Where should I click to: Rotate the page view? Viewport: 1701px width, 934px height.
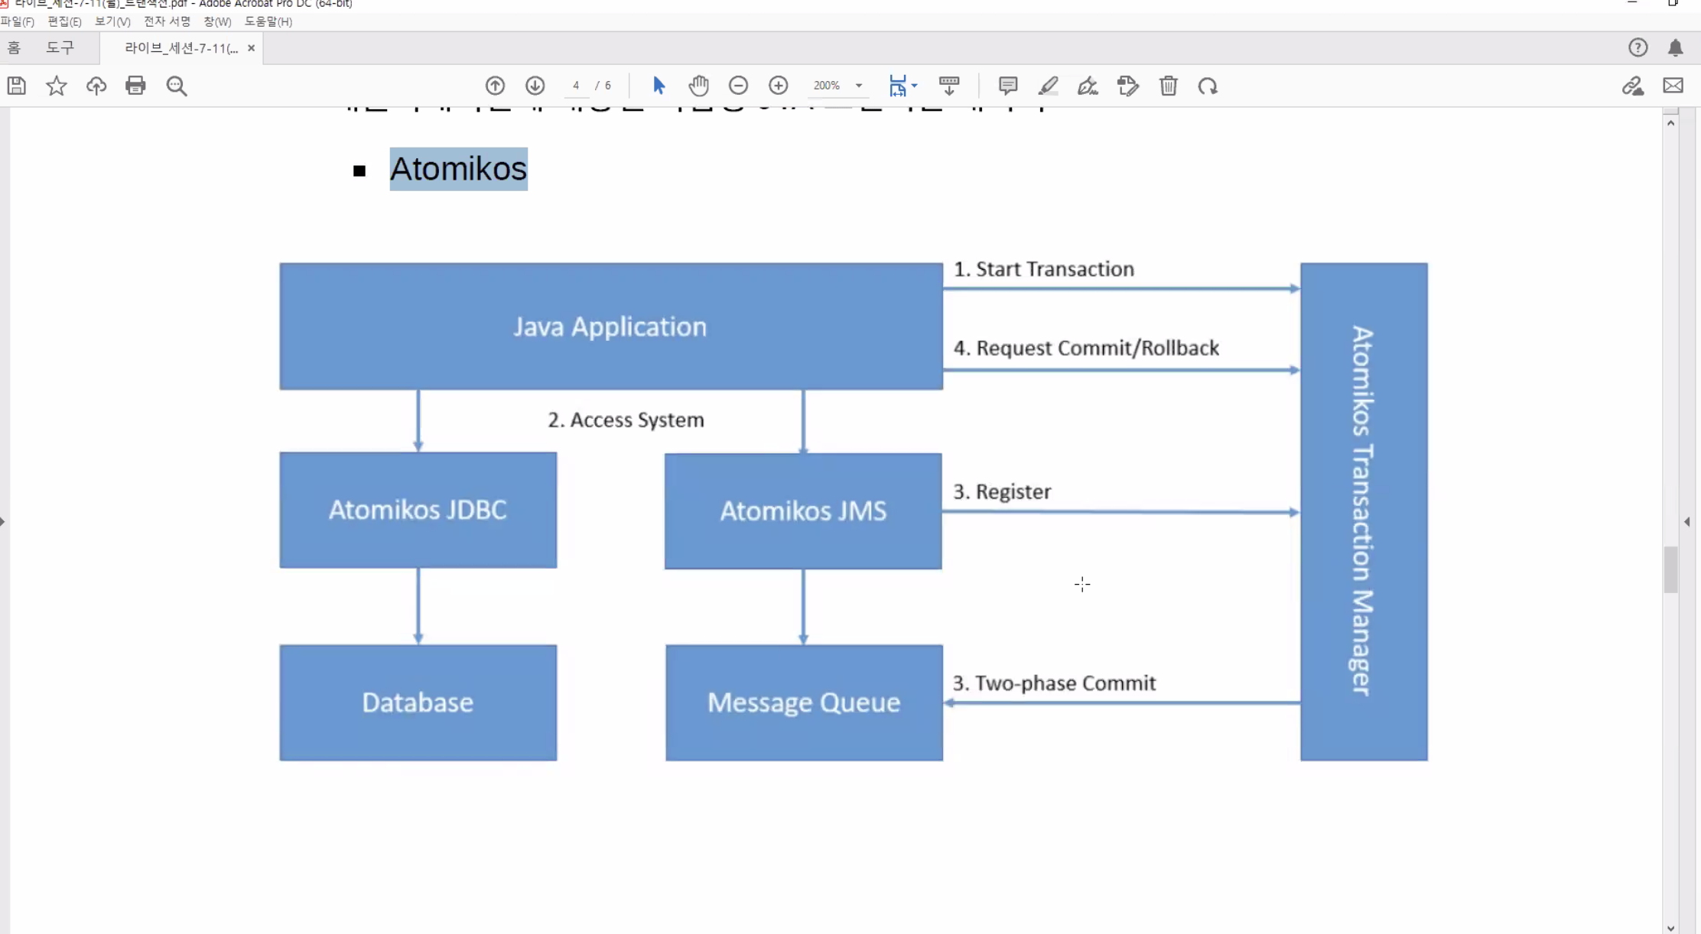(1208, 86)
